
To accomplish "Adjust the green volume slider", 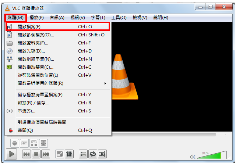I will coord(212,155).
